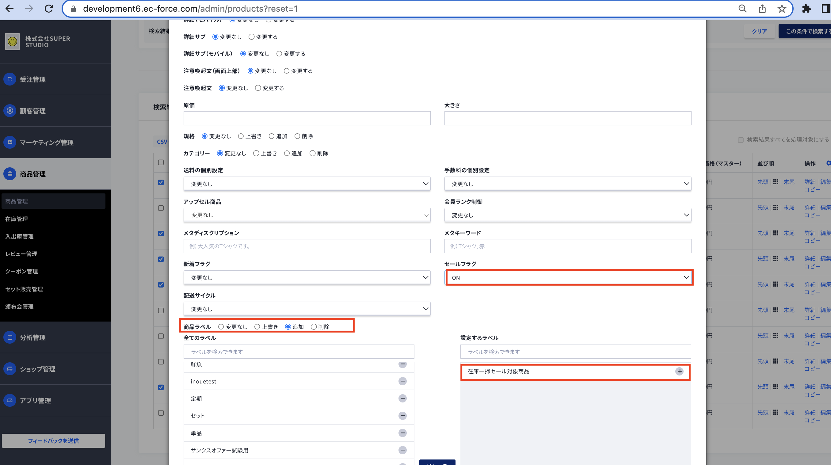Toggle 検索結果すべてを処理対象にする checkbox

pos(741,140)
